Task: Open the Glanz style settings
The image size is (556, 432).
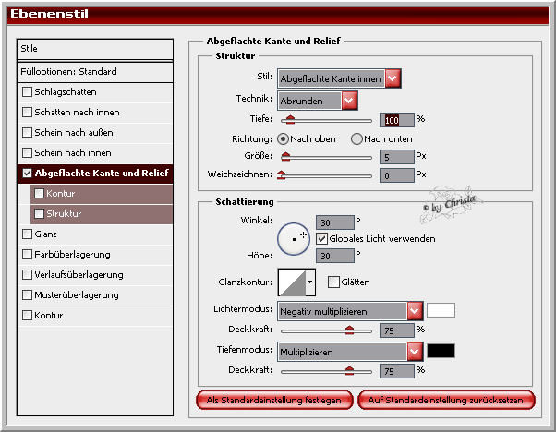Action: point(46,234)
